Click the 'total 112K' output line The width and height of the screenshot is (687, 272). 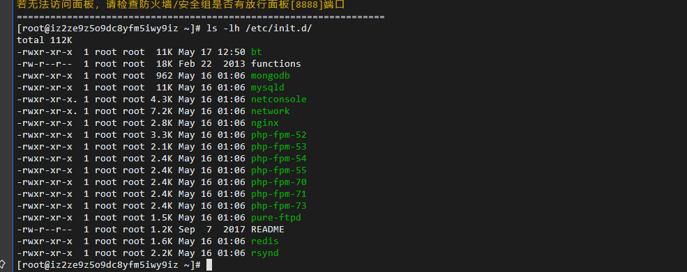coord(44,40)
